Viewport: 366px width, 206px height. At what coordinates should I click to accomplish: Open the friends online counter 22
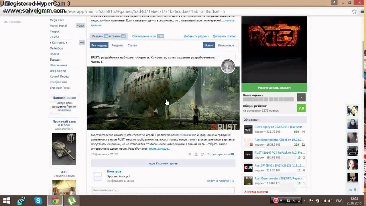tap(353, 190)
